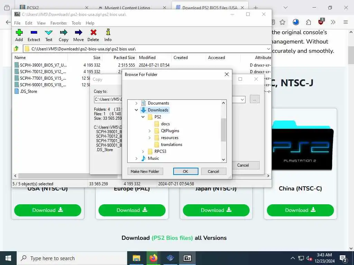Collapse the PS2 folder node
Viewport: 354px width, 265px height.
pyautogui.click(x=143, y=117)
